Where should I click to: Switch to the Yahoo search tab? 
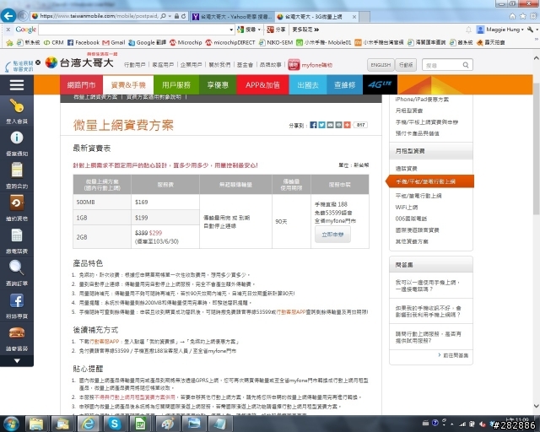click(x=231, y=17)
